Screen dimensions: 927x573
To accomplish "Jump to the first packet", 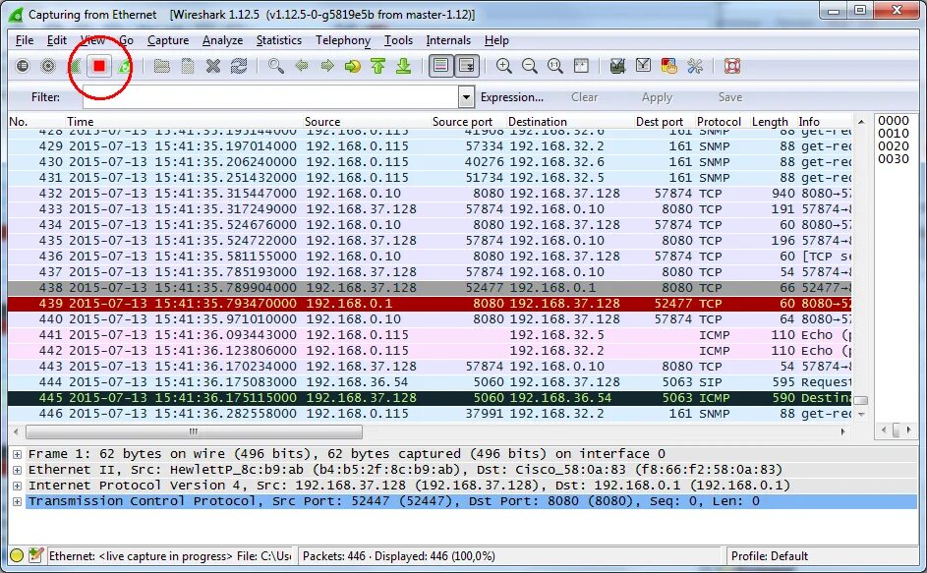I will 377,66.
